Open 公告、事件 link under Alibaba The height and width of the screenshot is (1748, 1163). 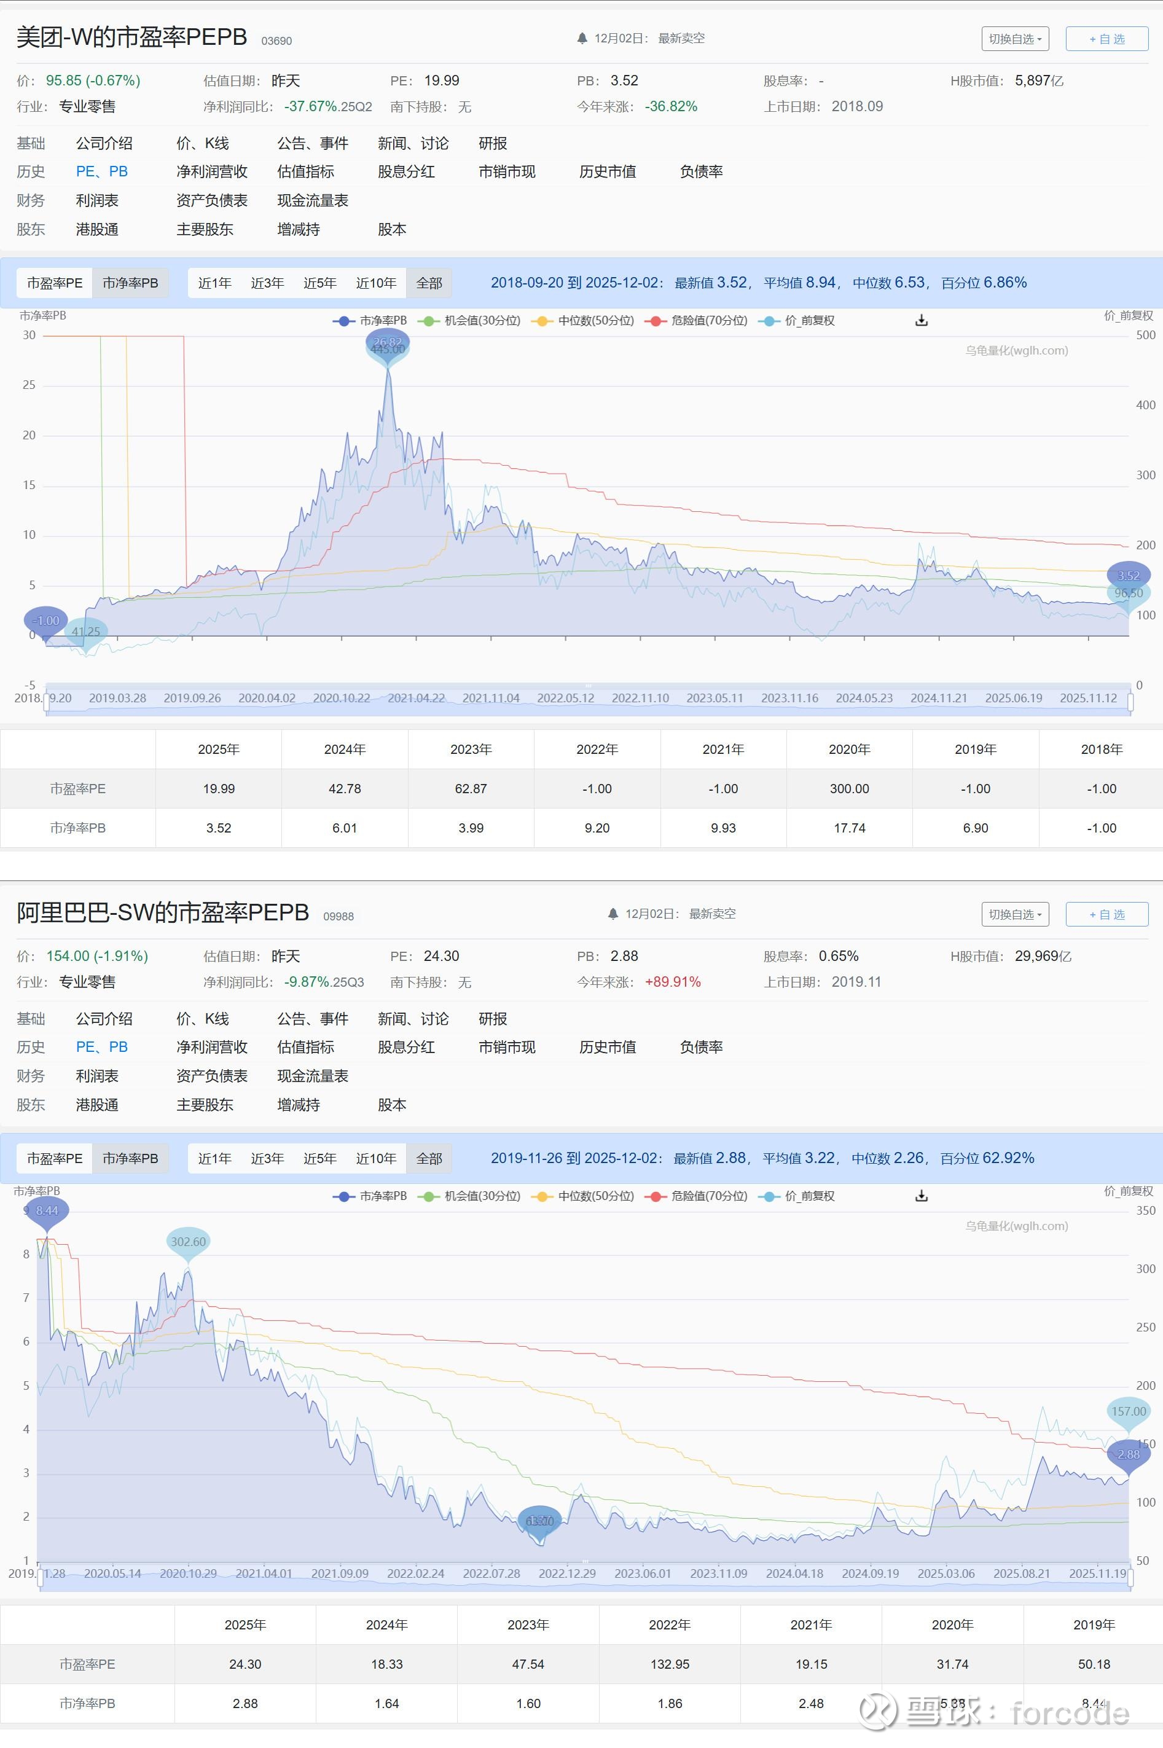(313, 1018)
